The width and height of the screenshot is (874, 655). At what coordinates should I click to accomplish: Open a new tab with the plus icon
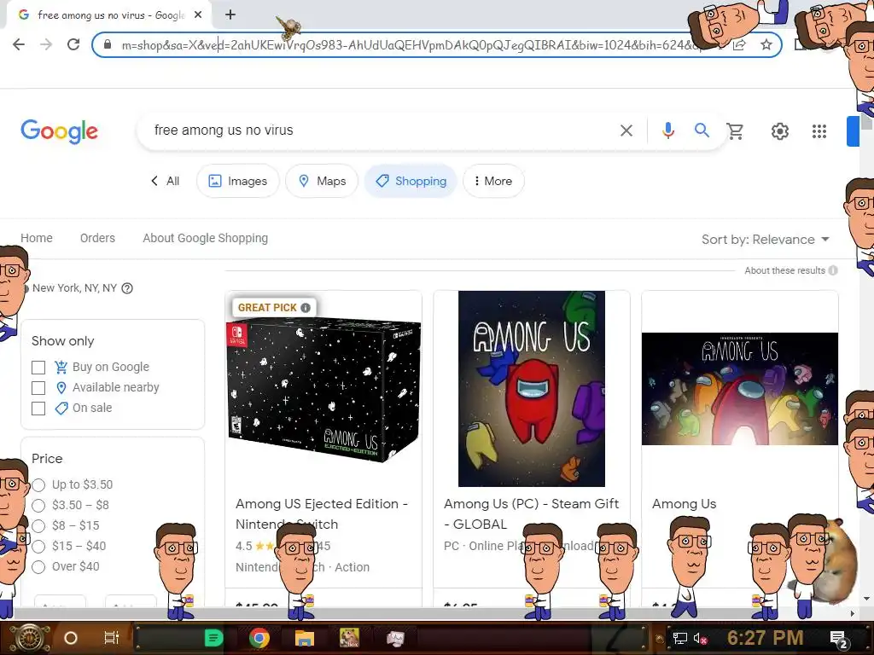point(230,15)
